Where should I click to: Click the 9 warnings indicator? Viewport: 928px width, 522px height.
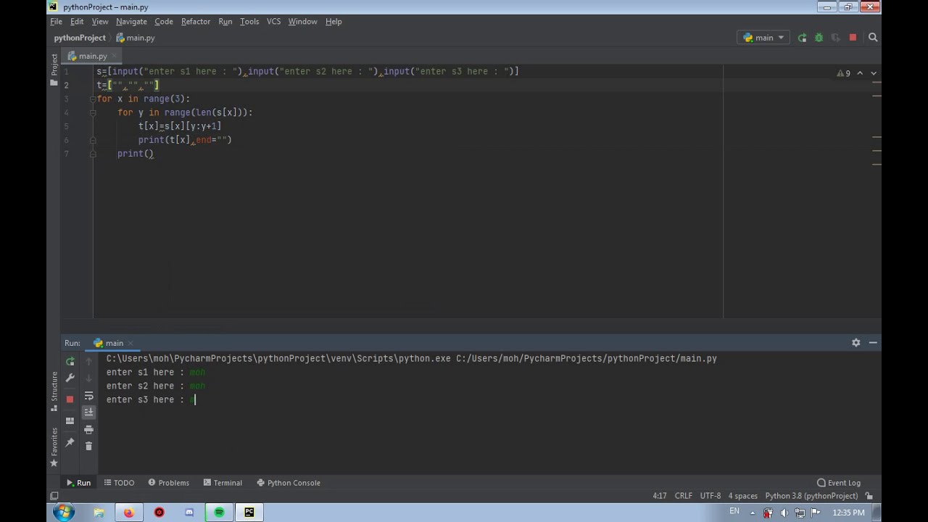pos(843,73)
